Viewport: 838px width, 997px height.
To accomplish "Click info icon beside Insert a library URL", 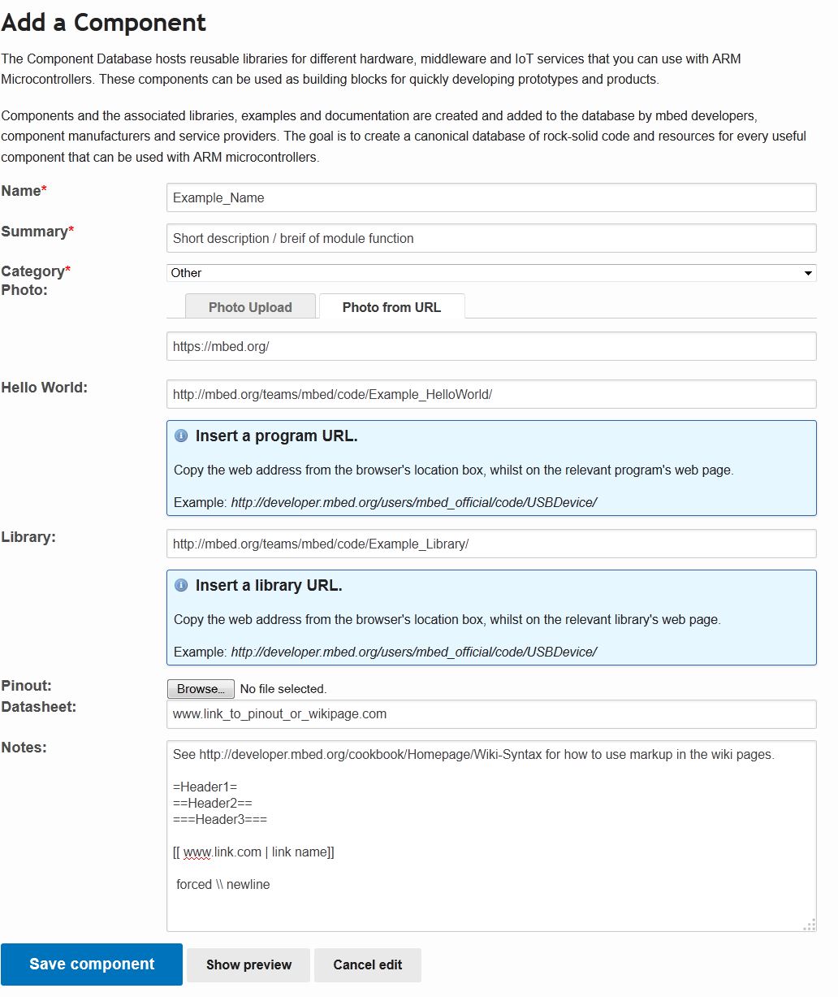I will 181,586.
